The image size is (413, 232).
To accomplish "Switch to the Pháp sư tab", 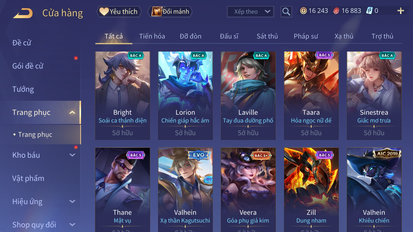I will 306,36.
